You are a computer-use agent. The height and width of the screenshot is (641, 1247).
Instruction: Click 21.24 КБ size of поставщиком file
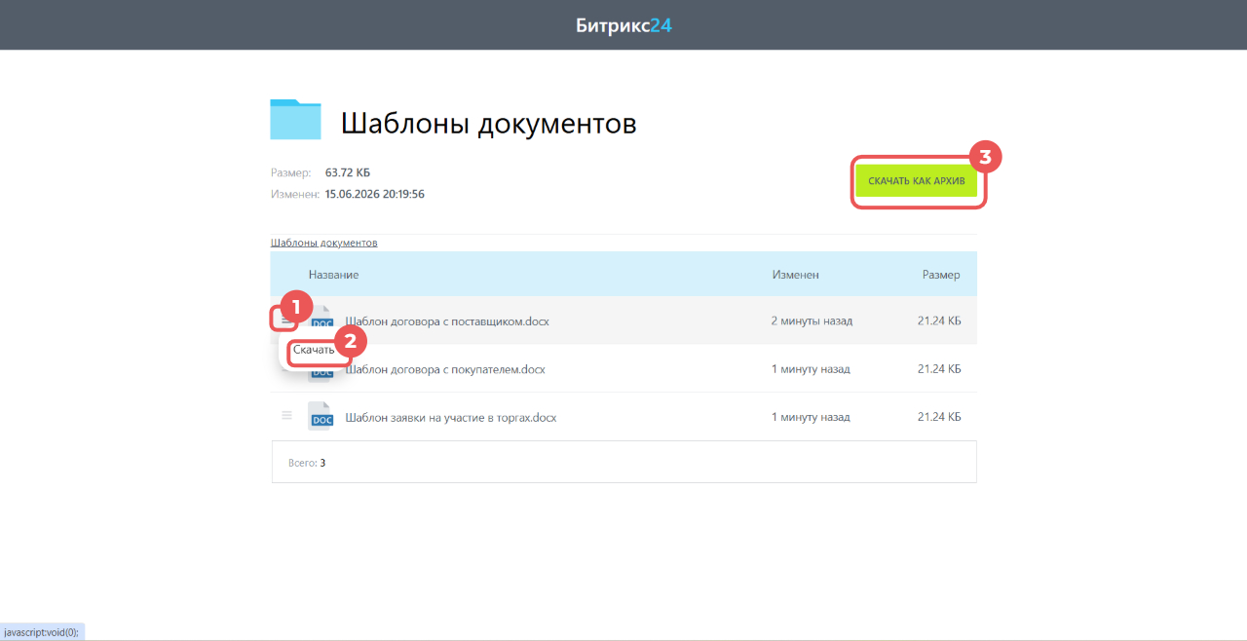point(939,320)
